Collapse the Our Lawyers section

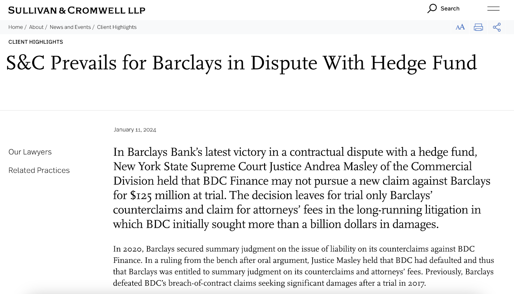[x=30, y=152]
